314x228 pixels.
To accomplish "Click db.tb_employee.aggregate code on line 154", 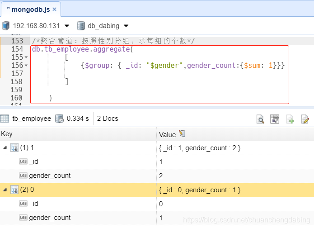I will click(x=82, y=49).
